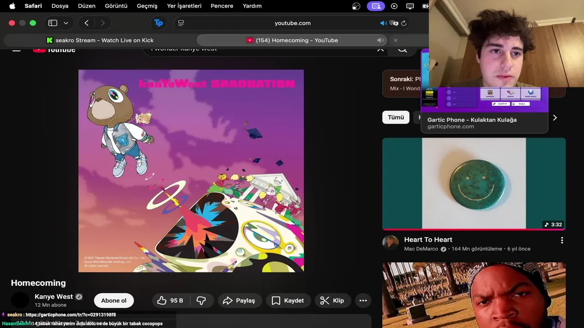Click the Homecoming video title text
Screen dimensions: 584x328
38,283
